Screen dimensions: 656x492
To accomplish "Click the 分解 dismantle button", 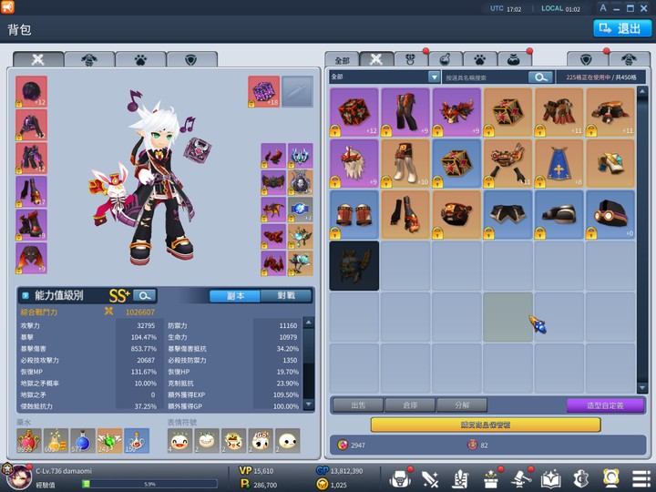I will tap(462, 405).
